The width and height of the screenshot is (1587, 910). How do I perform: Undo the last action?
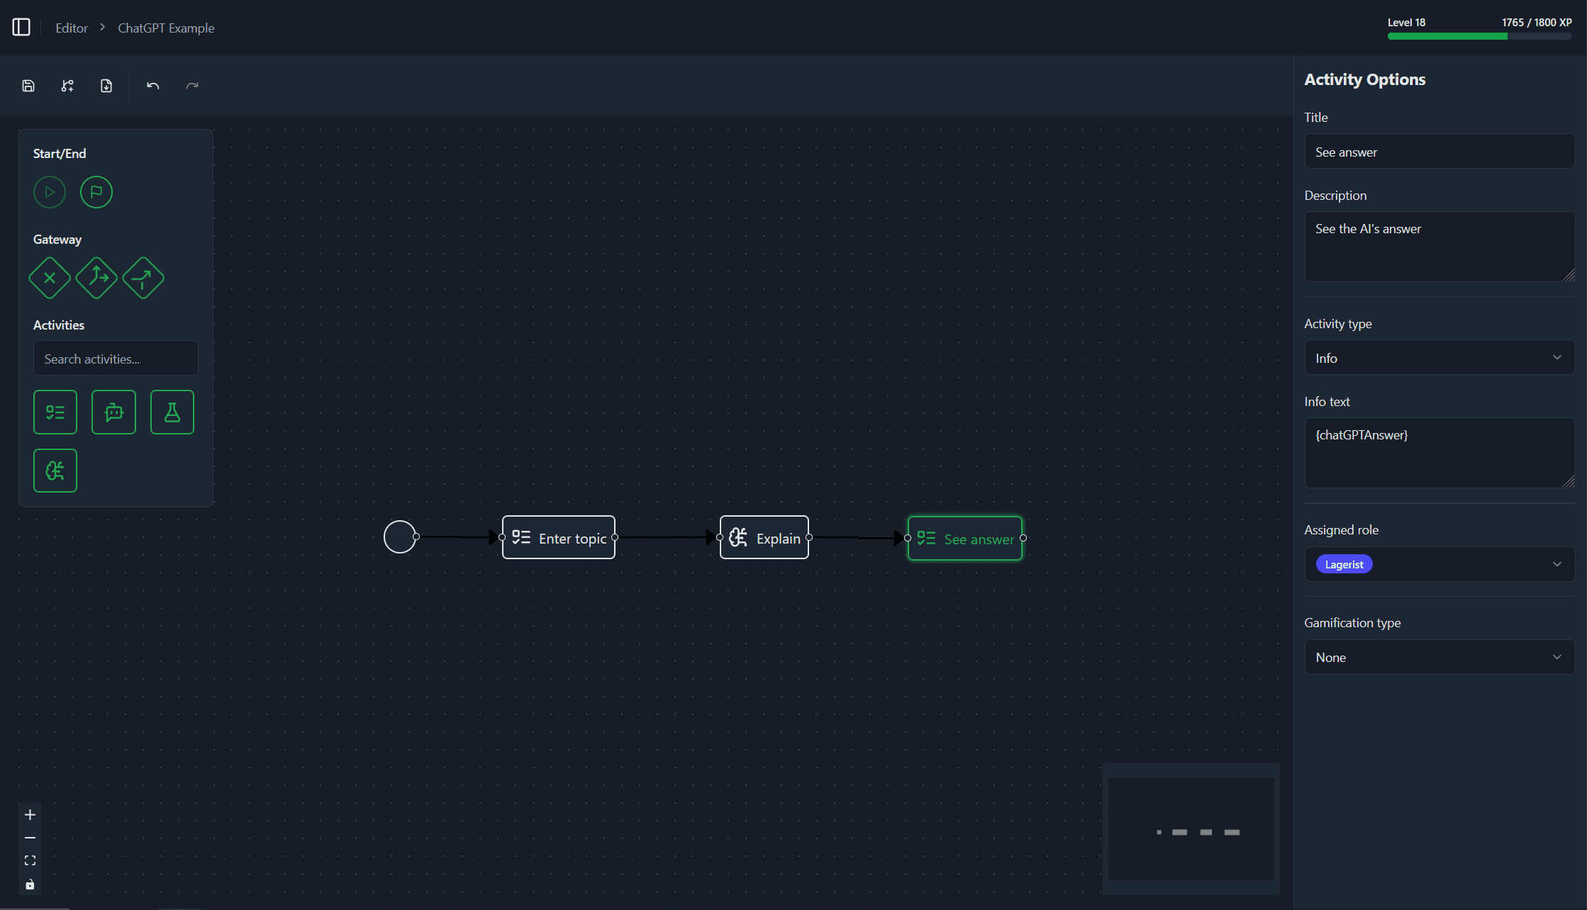[x=153, y=86]
